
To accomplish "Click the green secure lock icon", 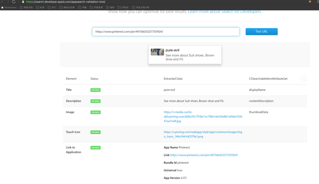I will tap(23, 2).
